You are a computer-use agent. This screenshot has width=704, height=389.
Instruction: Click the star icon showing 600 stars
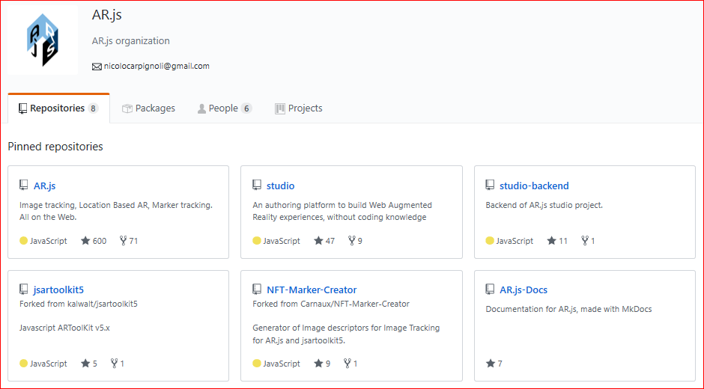[85, 241]
